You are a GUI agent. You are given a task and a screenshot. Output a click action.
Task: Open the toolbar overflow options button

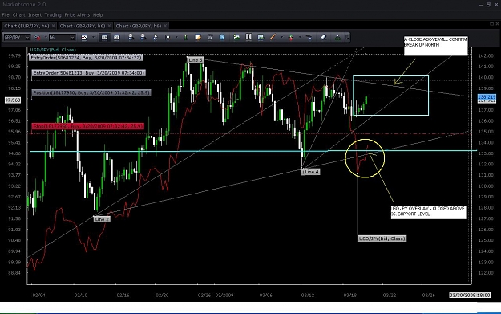347,38
